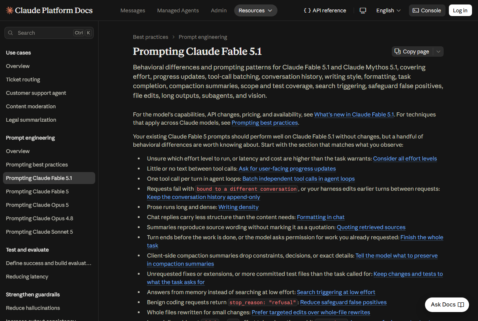
Task: Click the Ask Docs book icon
Action: pos(461,305)
